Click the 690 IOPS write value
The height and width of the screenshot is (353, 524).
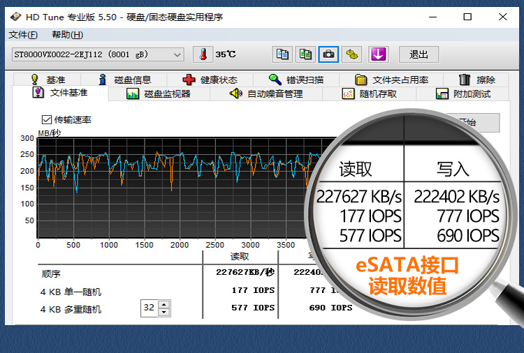[330, 308]
